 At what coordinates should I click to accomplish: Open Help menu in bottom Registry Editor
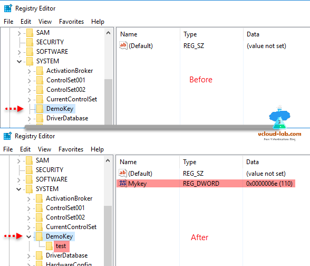coord(97,149)
